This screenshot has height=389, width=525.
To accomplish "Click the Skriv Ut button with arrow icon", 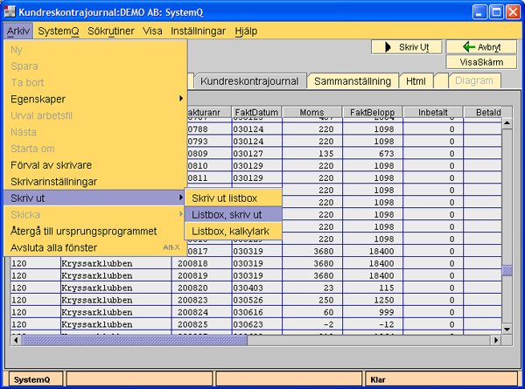I will coord(406,46).
